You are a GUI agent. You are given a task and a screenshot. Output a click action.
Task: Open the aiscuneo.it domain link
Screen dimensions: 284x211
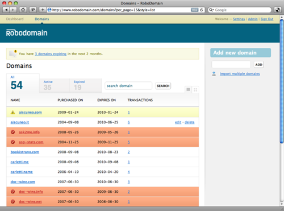20,122
